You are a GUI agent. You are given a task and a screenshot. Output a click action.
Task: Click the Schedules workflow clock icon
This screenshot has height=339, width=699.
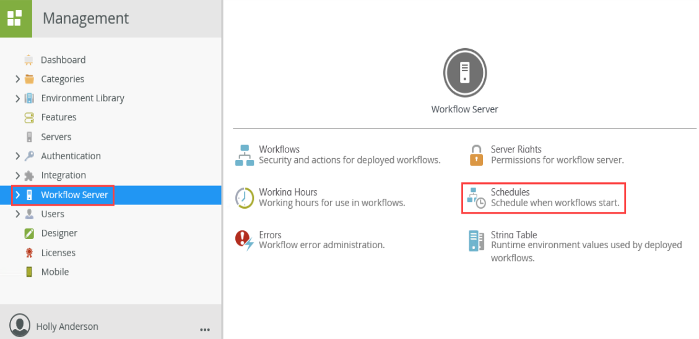[476, 198]
